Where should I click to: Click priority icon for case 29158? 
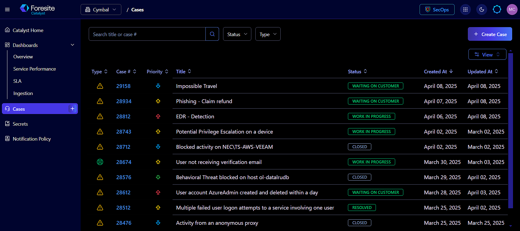[158, 86]
